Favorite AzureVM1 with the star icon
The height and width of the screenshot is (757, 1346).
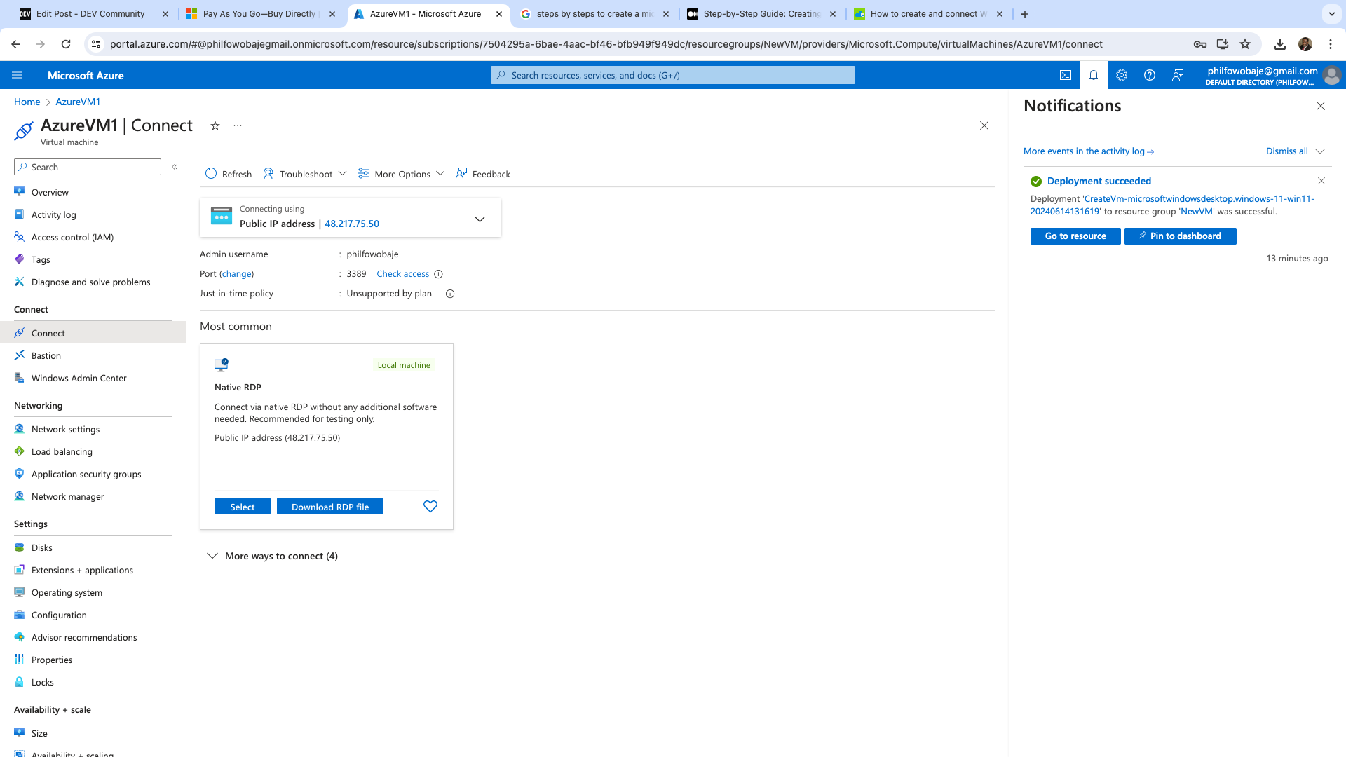coord(215,125)
